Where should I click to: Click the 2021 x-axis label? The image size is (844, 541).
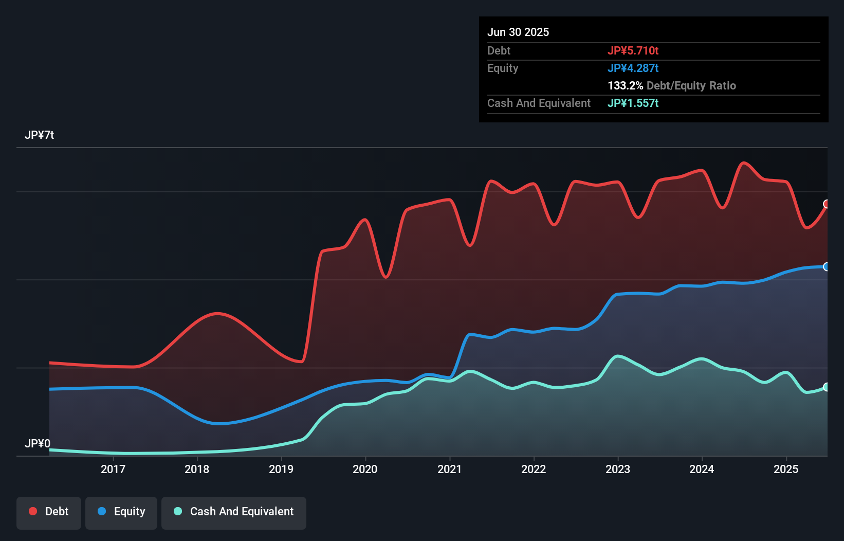pos(450,469)
